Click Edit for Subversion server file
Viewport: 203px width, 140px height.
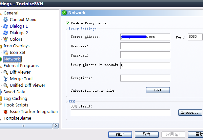[158, 90]
